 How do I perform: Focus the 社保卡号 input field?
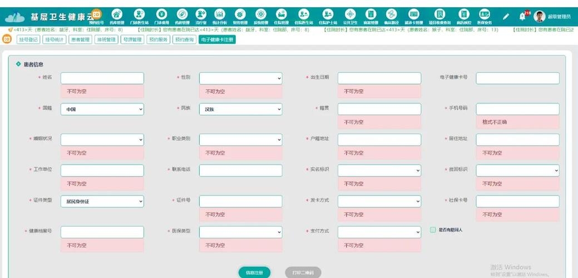tap(517, 201)
